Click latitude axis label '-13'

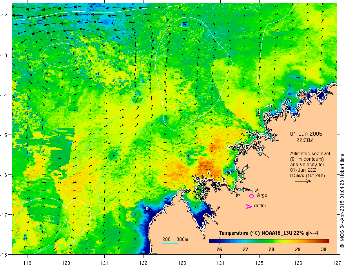coord(4,55)
